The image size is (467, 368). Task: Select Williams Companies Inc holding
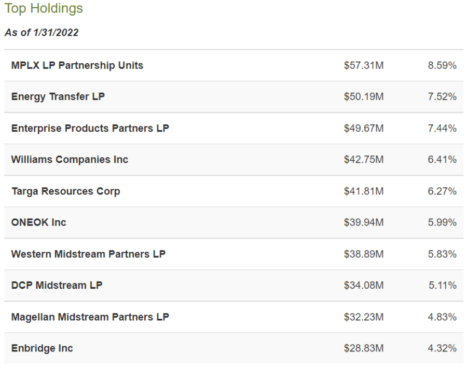point(70,160)
